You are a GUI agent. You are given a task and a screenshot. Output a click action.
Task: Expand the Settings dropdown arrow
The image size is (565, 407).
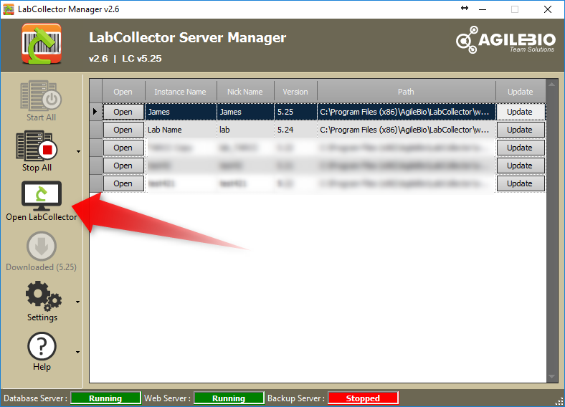[78, 302]
